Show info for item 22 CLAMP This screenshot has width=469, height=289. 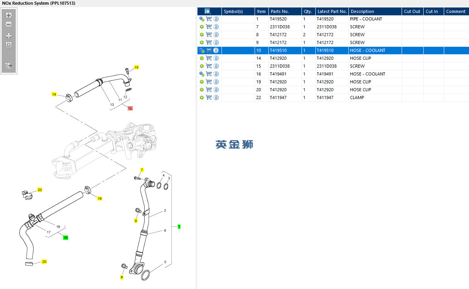pyautogui.click(x=216, y=98)
